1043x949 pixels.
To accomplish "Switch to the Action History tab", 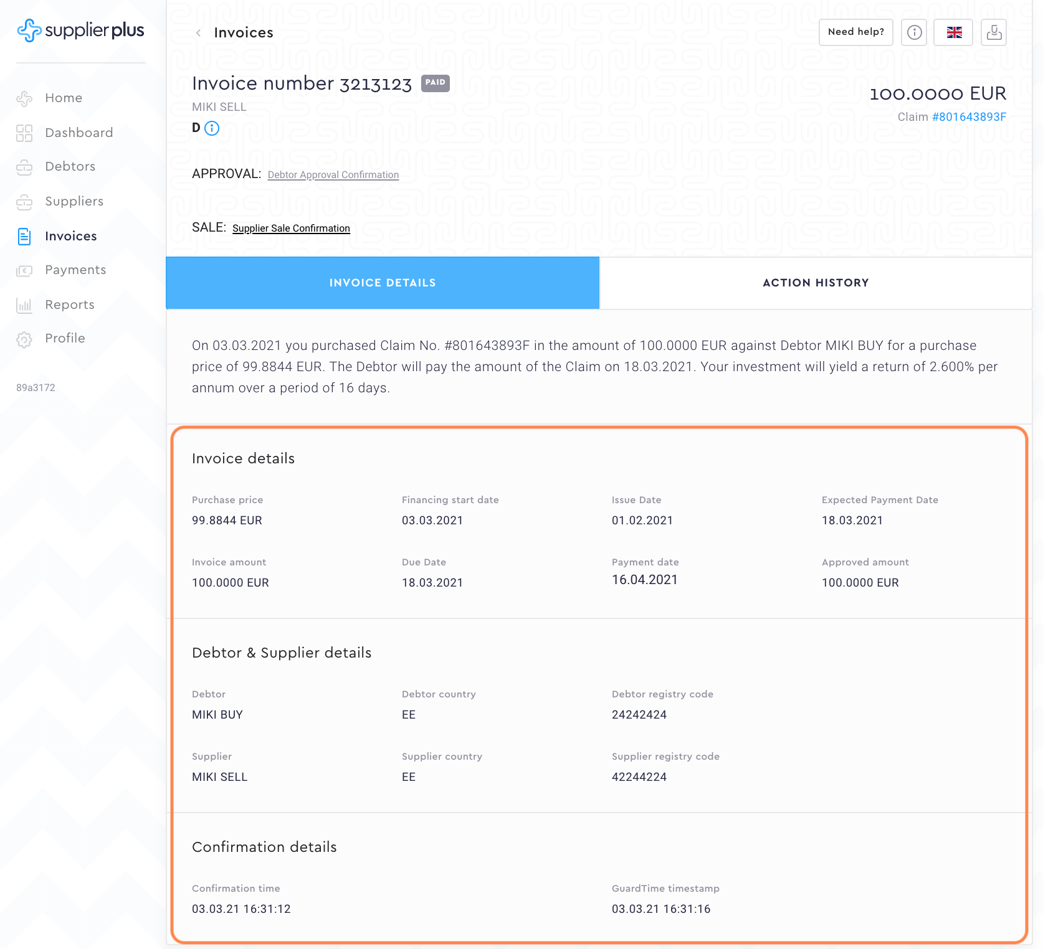I will tap(816, 283).
